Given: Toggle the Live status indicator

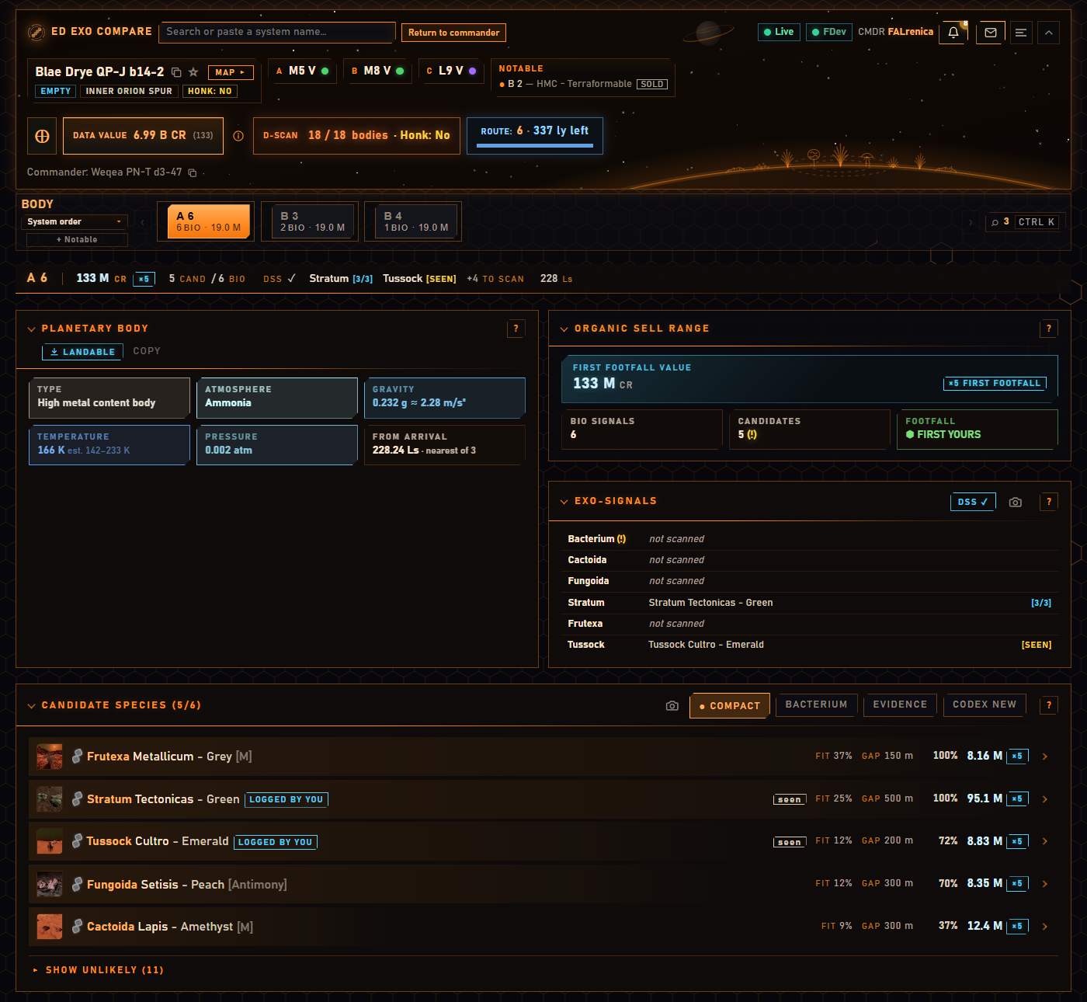Looking at the screenshot, I should pos(779,32).
